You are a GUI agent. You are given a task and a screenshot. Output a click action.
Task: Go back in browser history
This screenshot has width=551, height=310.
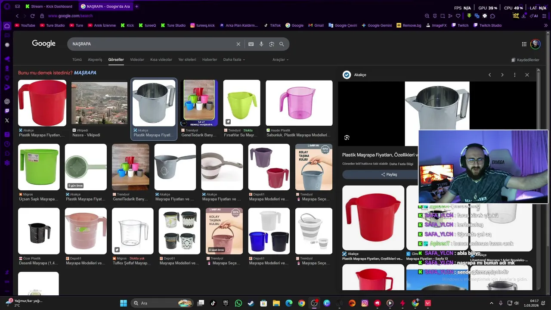tap(17, 16)
